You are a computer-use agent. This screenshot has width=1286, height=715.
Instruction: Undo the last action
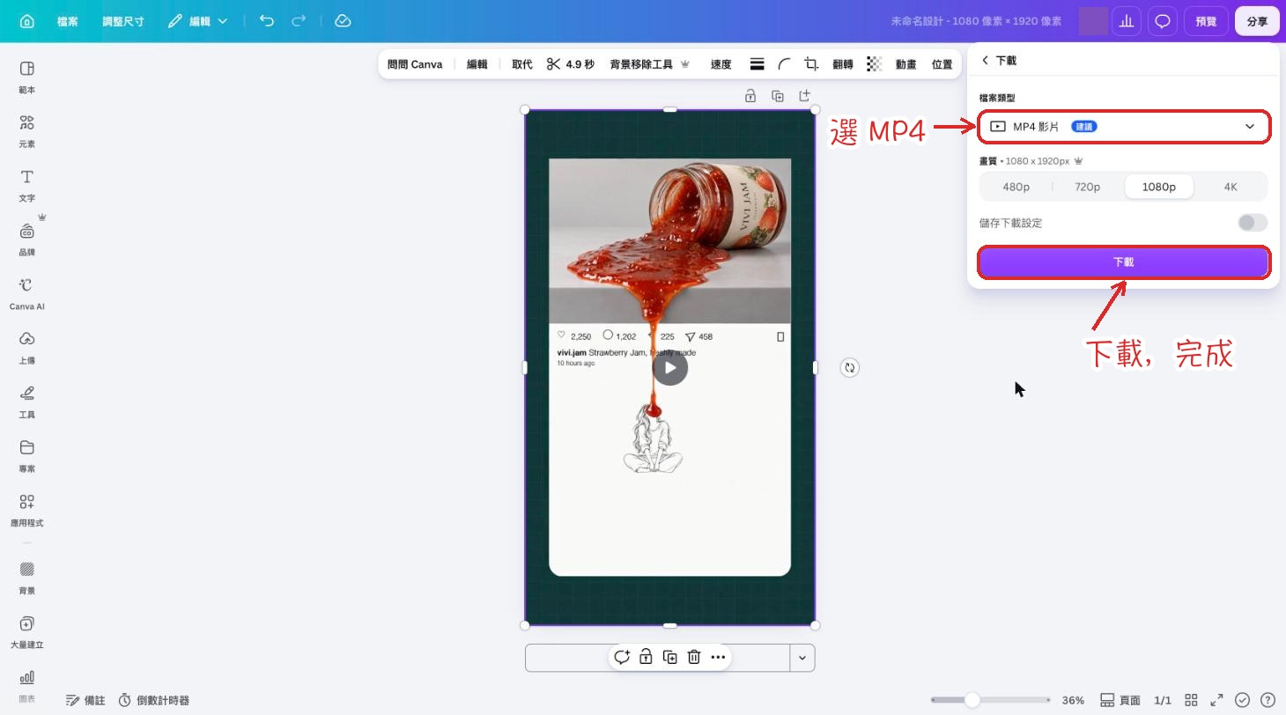pos(267,20)
